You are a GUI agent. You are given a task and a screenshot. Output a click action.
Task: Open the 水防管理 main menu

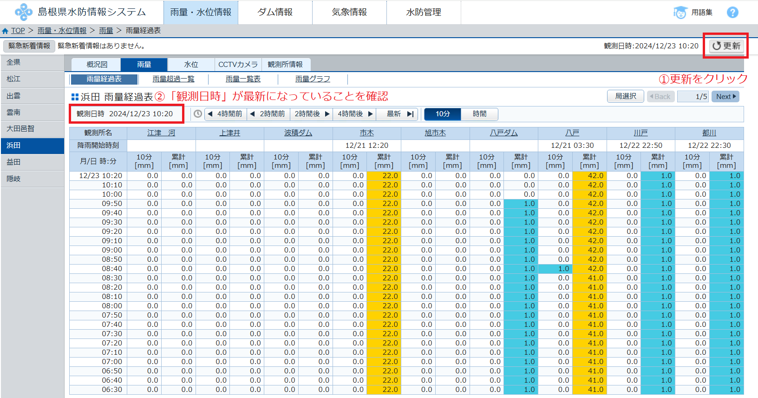pos(424,12)
